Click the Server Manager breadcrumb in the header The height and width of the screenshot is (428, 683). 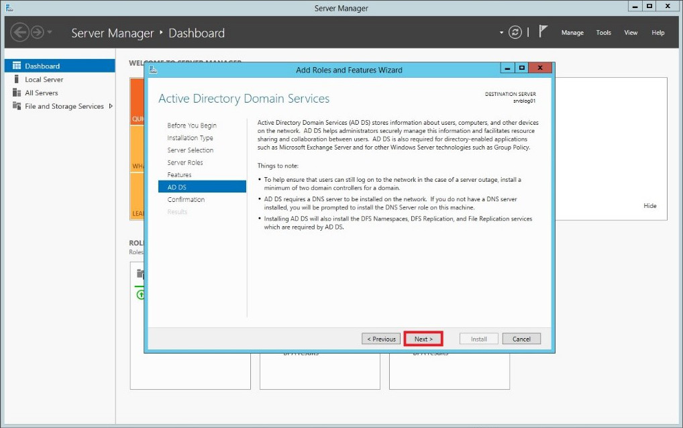tap(113, 33)
